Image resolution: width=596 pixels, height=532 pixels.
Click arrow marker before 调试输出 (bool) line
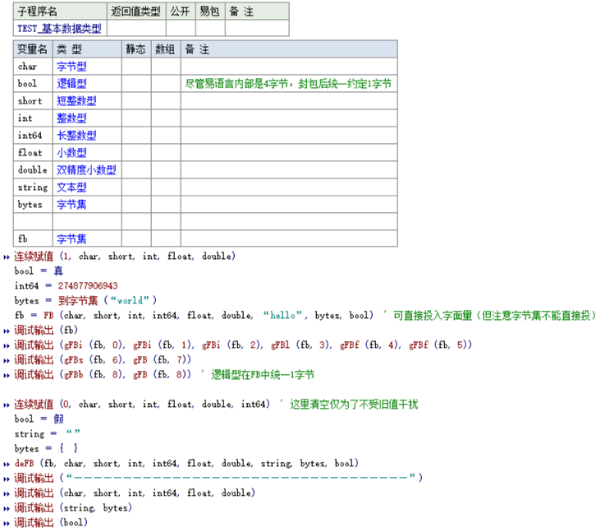click(7, 523)
